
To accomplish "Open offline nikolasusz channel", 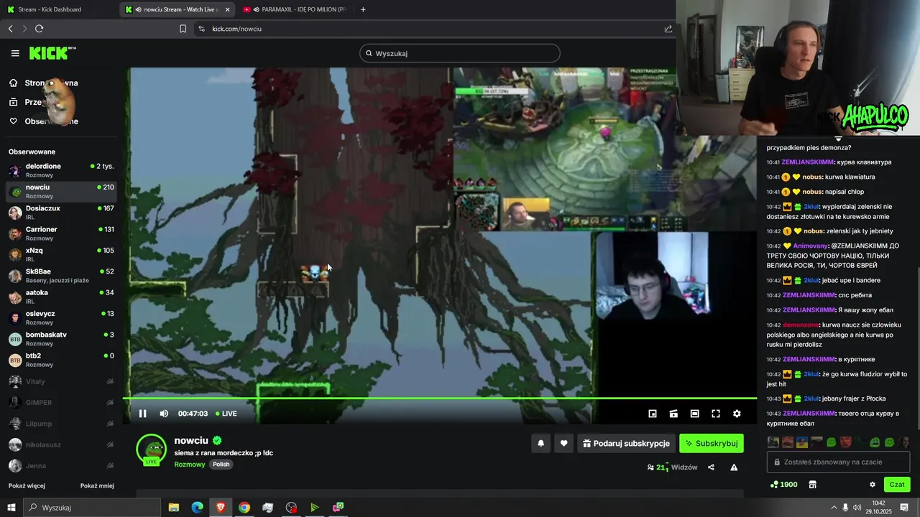I will (x=61, y=444).
